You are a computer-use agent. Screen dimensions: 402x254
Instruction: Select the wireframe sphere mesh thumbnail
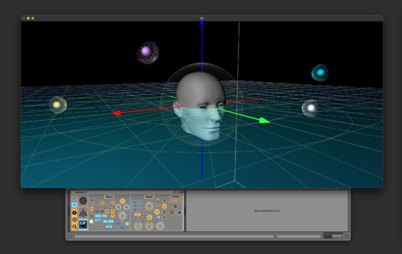pos(83,201)
